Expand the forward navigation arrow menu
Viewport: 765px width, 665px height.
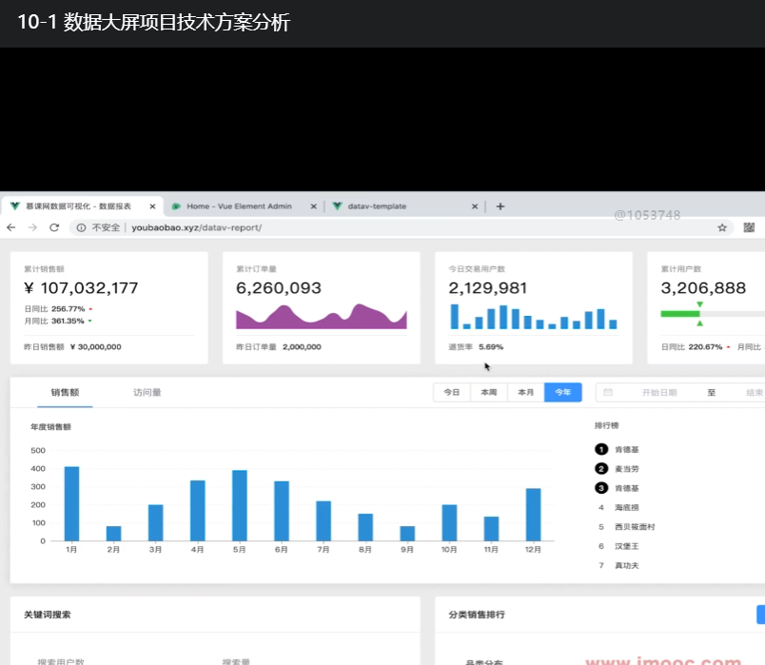[x=31, y=227]
